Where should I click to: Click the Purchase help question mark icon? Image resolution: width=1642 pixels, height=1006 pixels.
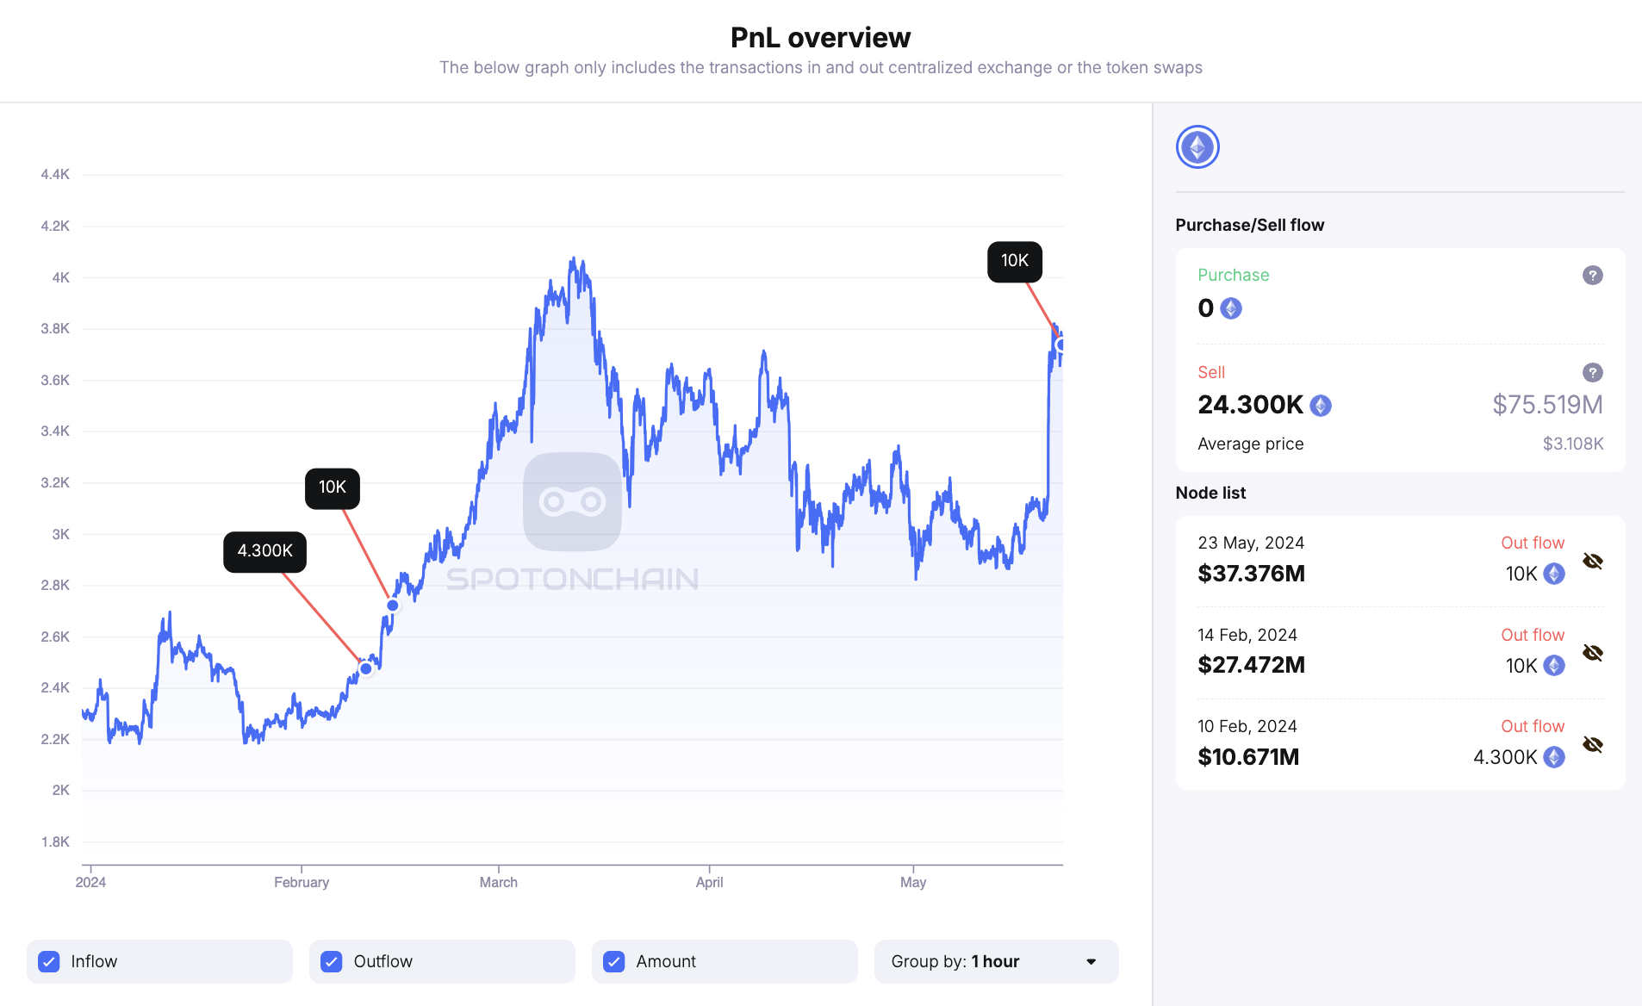point(1592,276)
